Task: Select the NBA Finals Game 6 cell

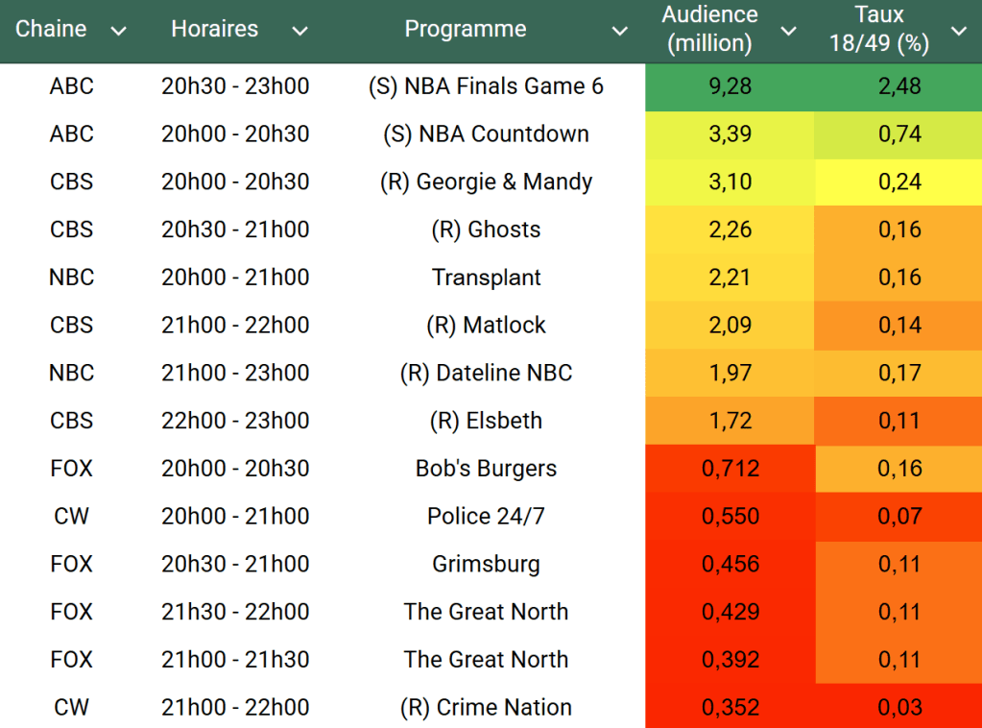Action: 486,86
